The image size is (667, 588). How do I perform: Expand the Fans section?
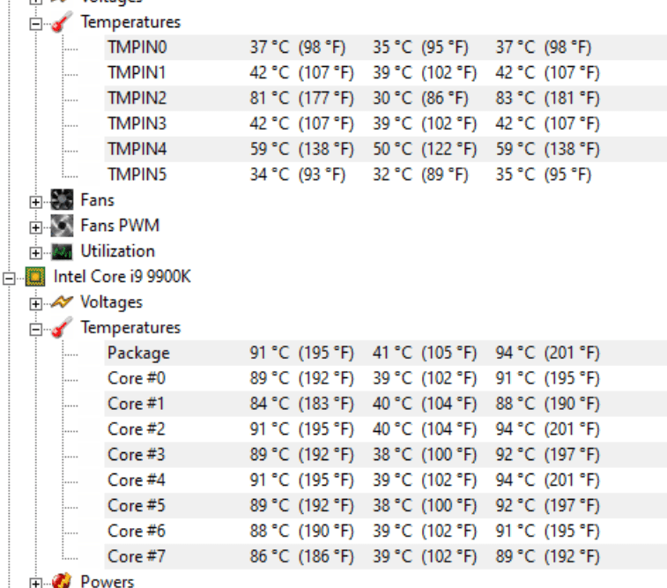point(36,202)
